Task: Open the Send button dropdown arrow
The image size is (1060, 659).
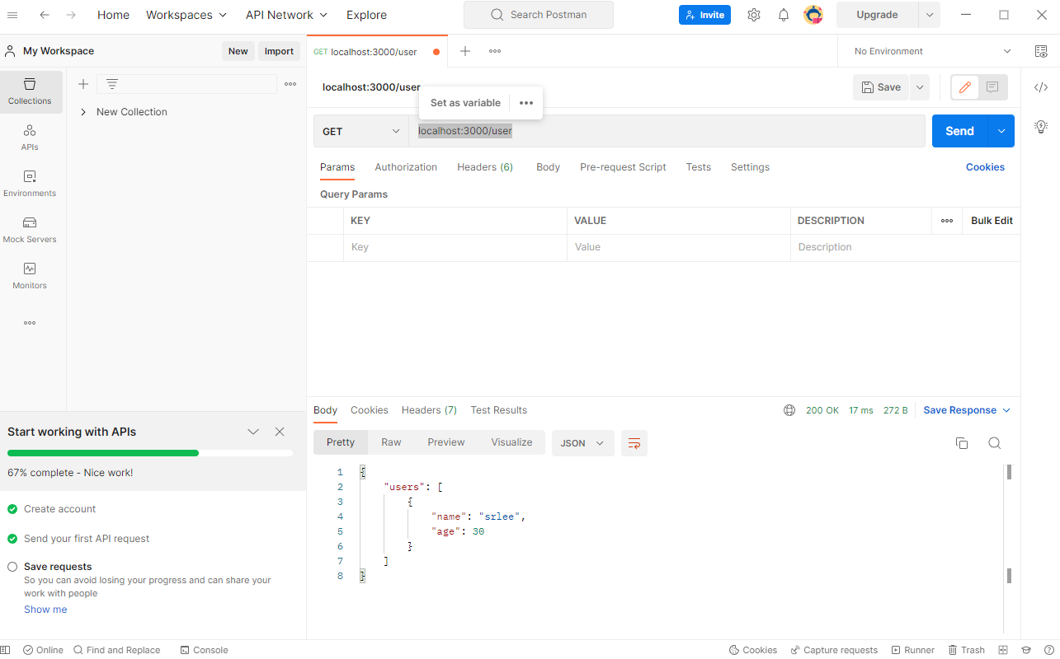Action: pyautogui.click(x=1002, y=131)
